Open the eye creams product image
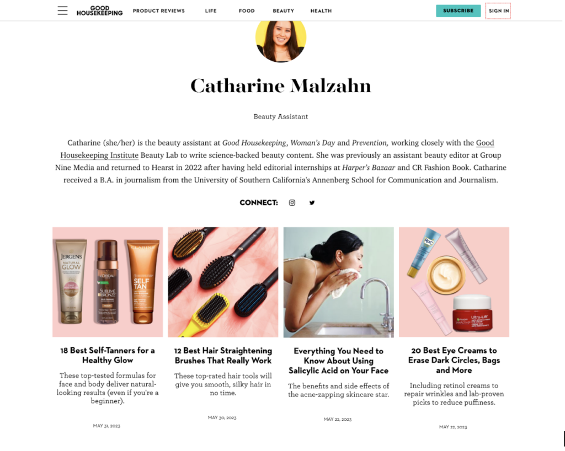 pyautogui.click(x=454, y=282)
